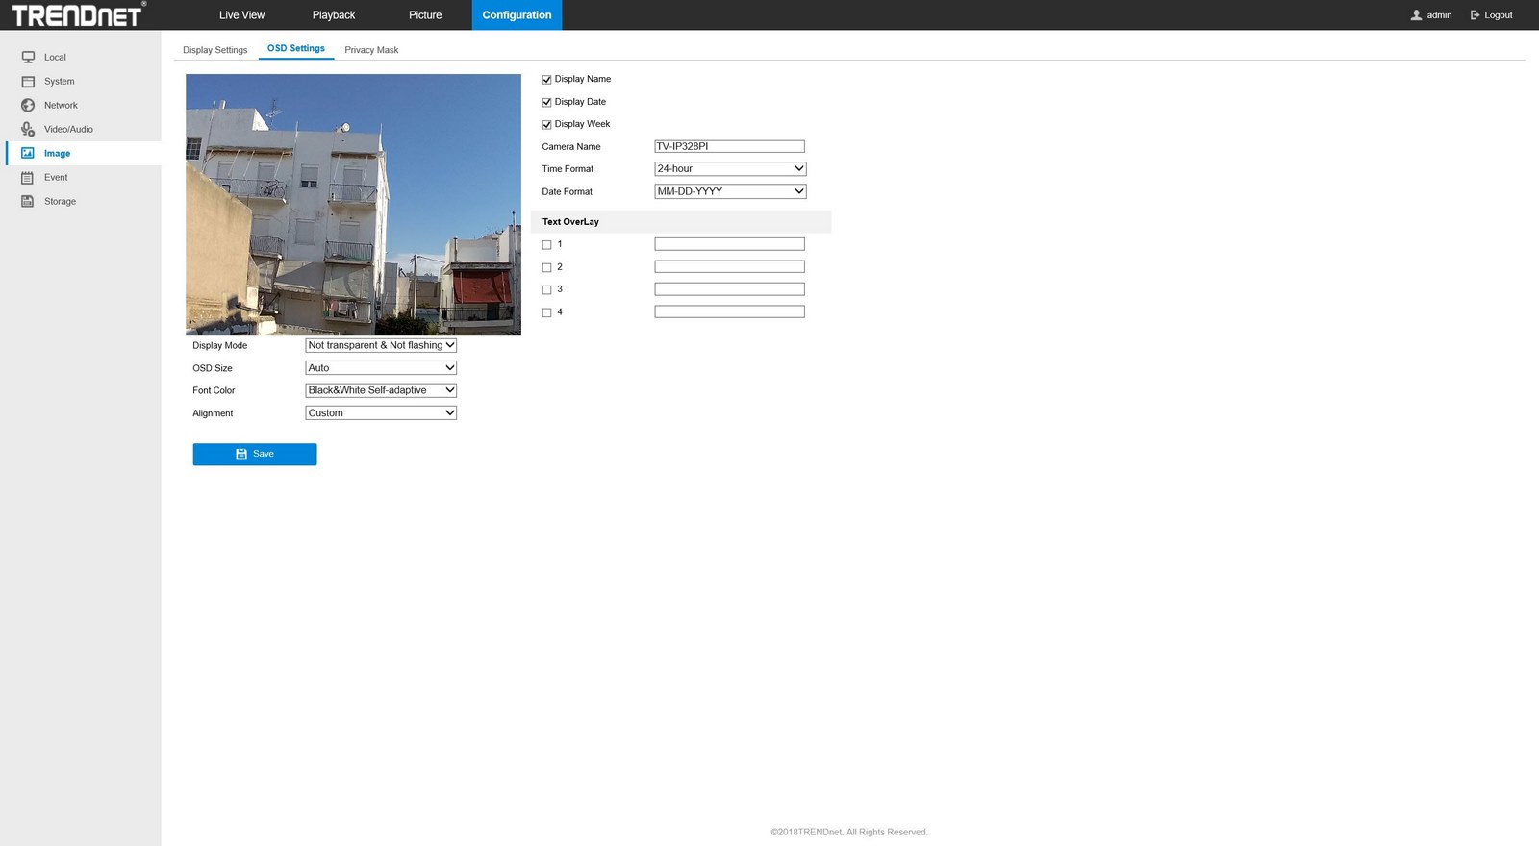Uncheck Display Name checkbox

click(x=546, y=80)
